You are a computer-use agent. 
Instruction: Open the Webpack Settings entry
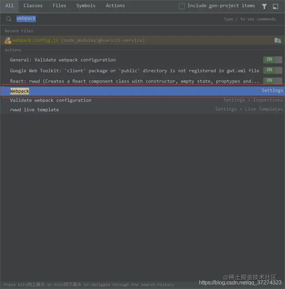[142, 91]
